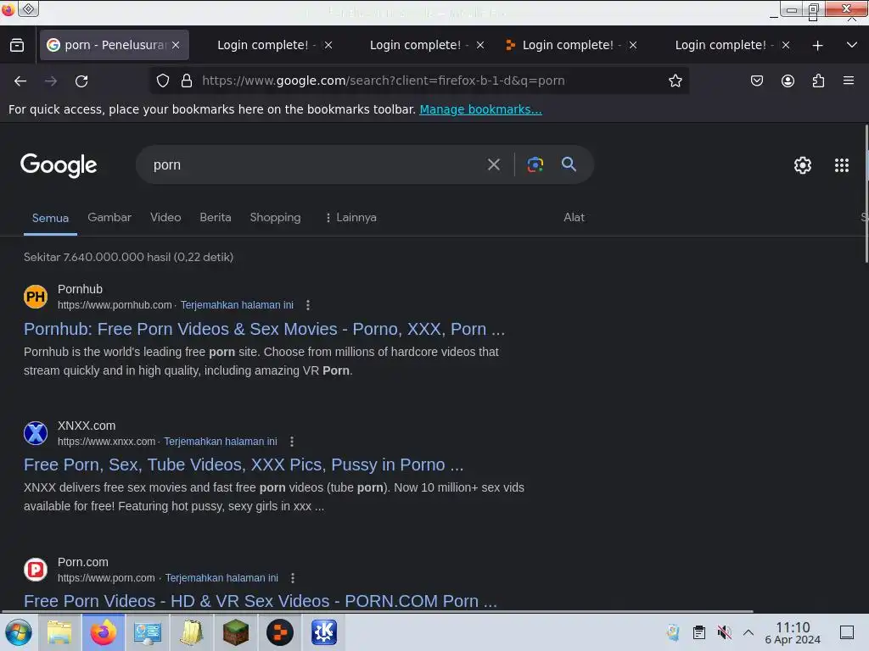Click Terjemahkan halaman ini for the XNXX.com result

click(220, 441)
